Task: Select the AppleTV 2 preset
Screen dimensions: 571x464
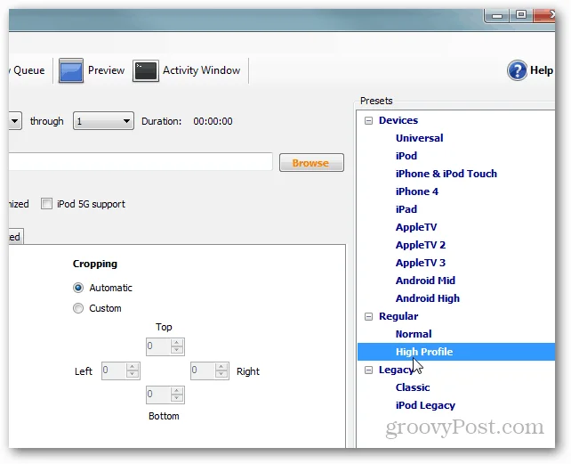Action: pyautogui.click(x=421, y=245)
